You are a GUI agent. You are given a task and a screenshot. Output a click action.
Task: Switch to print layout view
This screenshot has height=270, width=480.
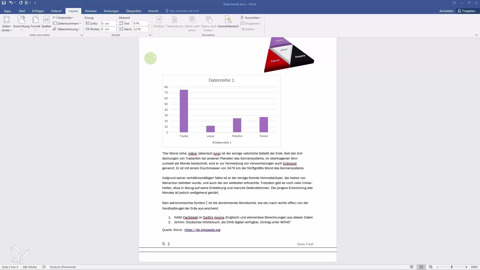click(421, 267)
